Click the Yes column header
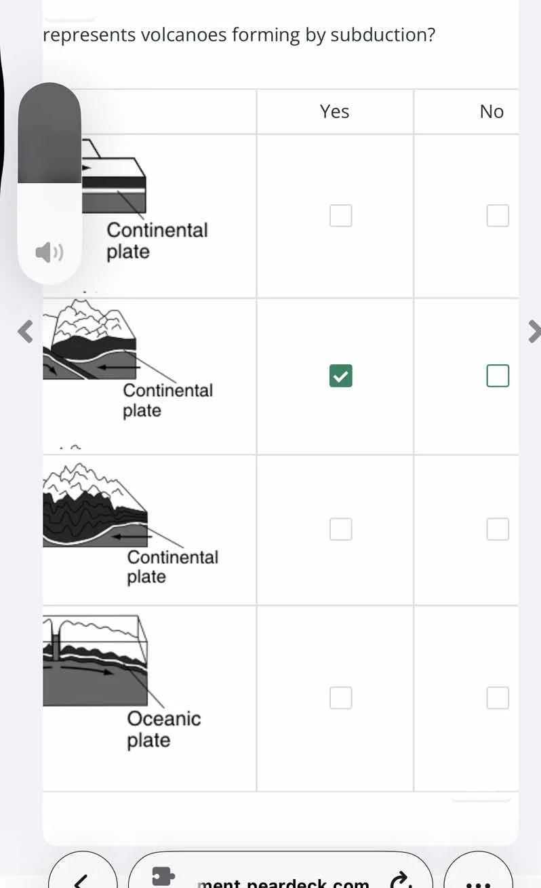 [334, 111]
